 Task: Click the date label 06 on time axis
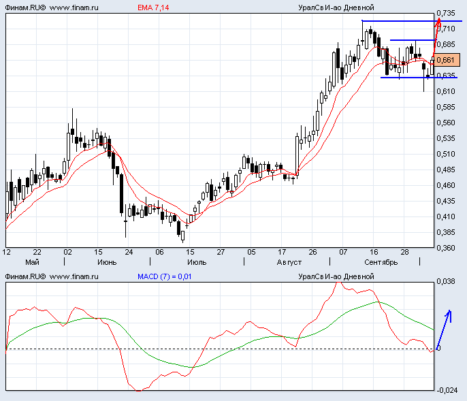[x=159, y=253]
